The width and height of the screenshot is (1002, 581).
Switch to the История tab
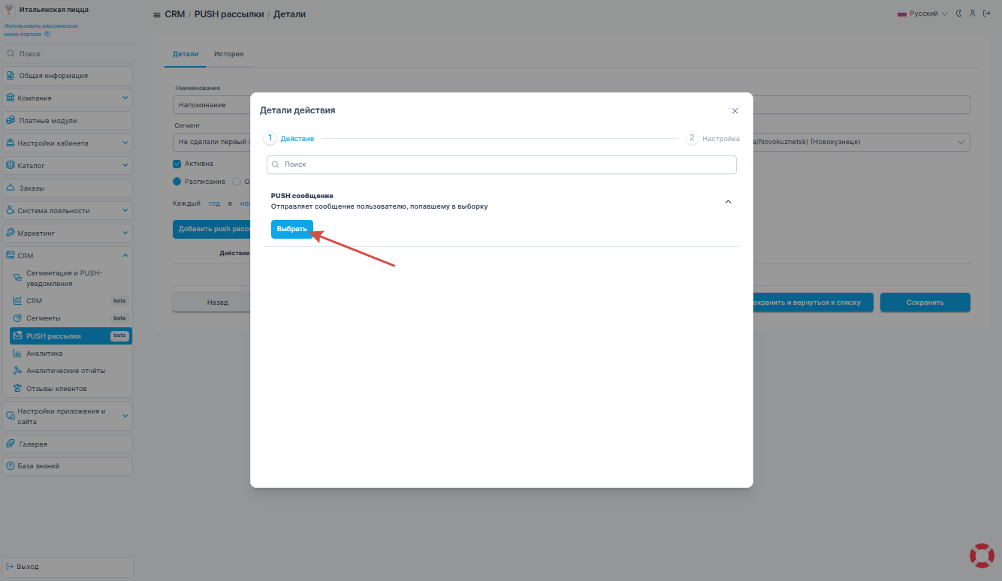click(228, 54)
